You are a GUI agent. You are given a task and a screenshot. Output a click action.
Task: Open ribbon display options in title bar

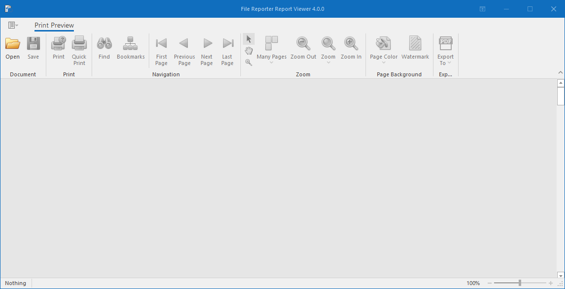click(x=482, y=9)
